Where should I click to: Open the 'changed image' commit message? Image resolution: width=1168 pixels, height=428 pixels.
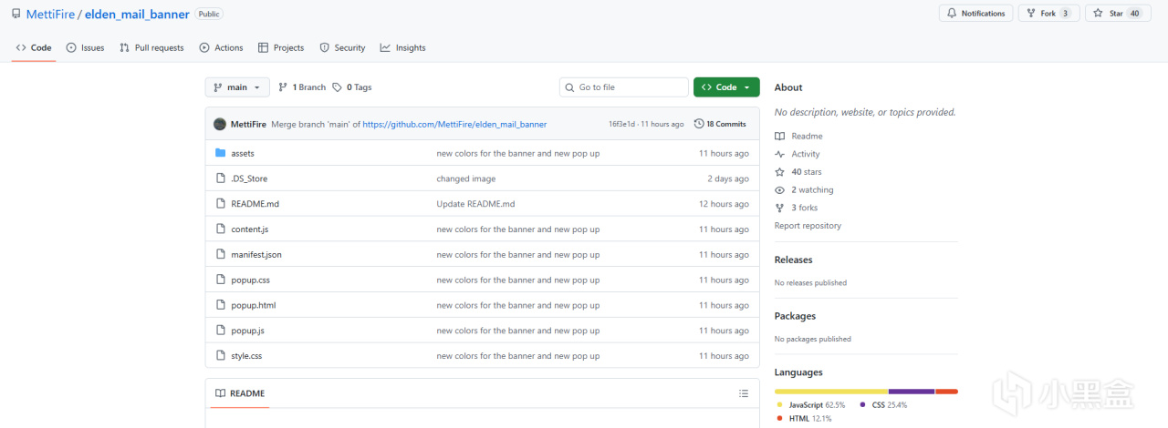[466, 178]
